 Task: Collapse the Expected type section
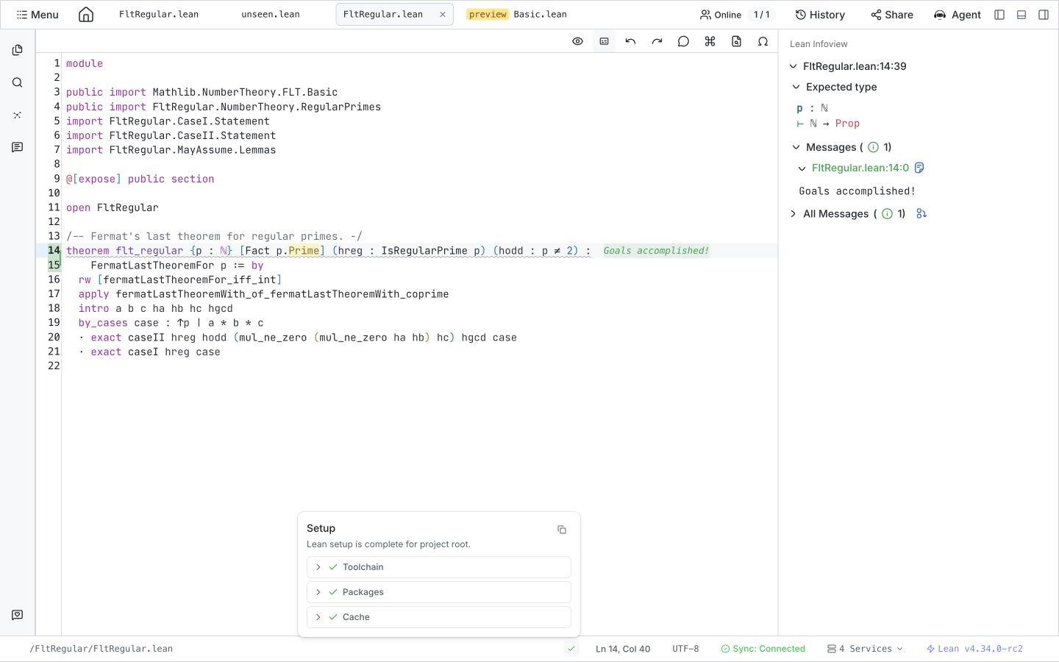click(796, 87)
